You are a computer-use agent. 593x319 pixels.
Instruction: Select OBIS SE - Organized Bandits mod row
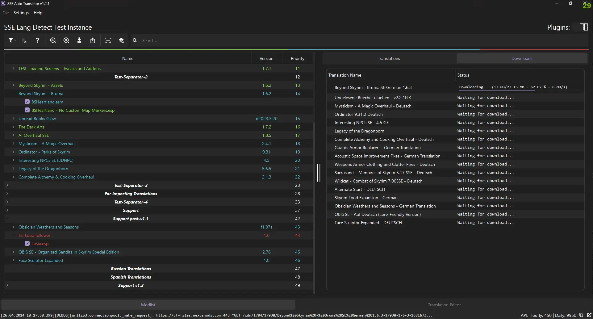pyautogui.click(x=159, y=252)
